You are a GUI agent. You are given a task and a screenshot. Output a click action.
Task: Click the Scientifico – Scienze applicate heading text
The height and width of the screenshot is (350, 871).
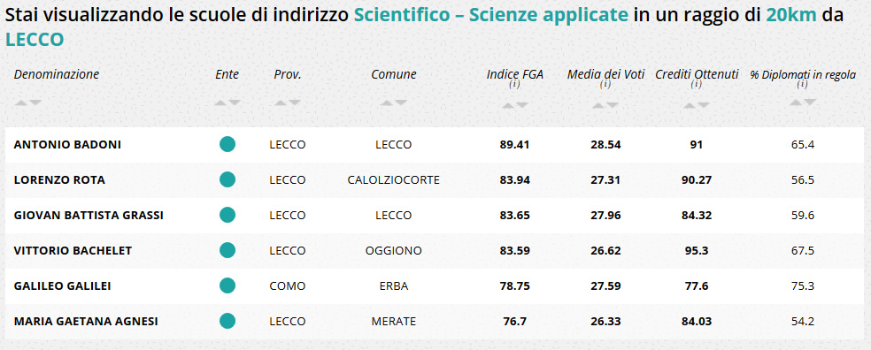tap(491, 15)
